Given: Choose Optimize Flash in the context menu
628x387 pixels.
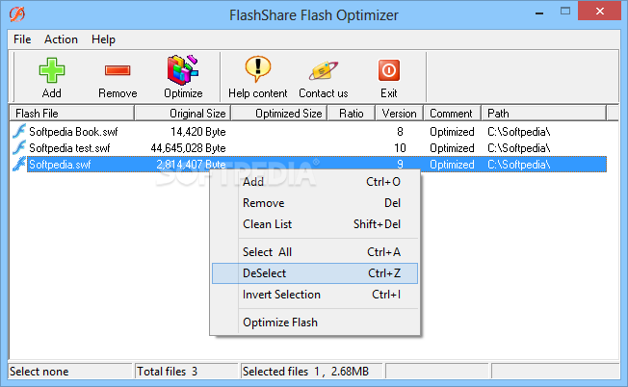Looking at the screenshot, I should coord(315,322).
